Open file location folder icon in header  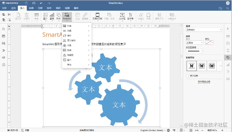(220, 8)
